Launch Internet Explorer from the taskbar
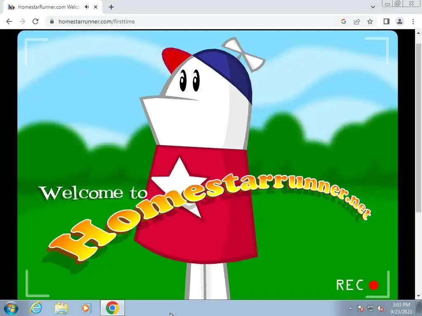The width and height of the screenshot is (422, 316). (x=36, y=308)
